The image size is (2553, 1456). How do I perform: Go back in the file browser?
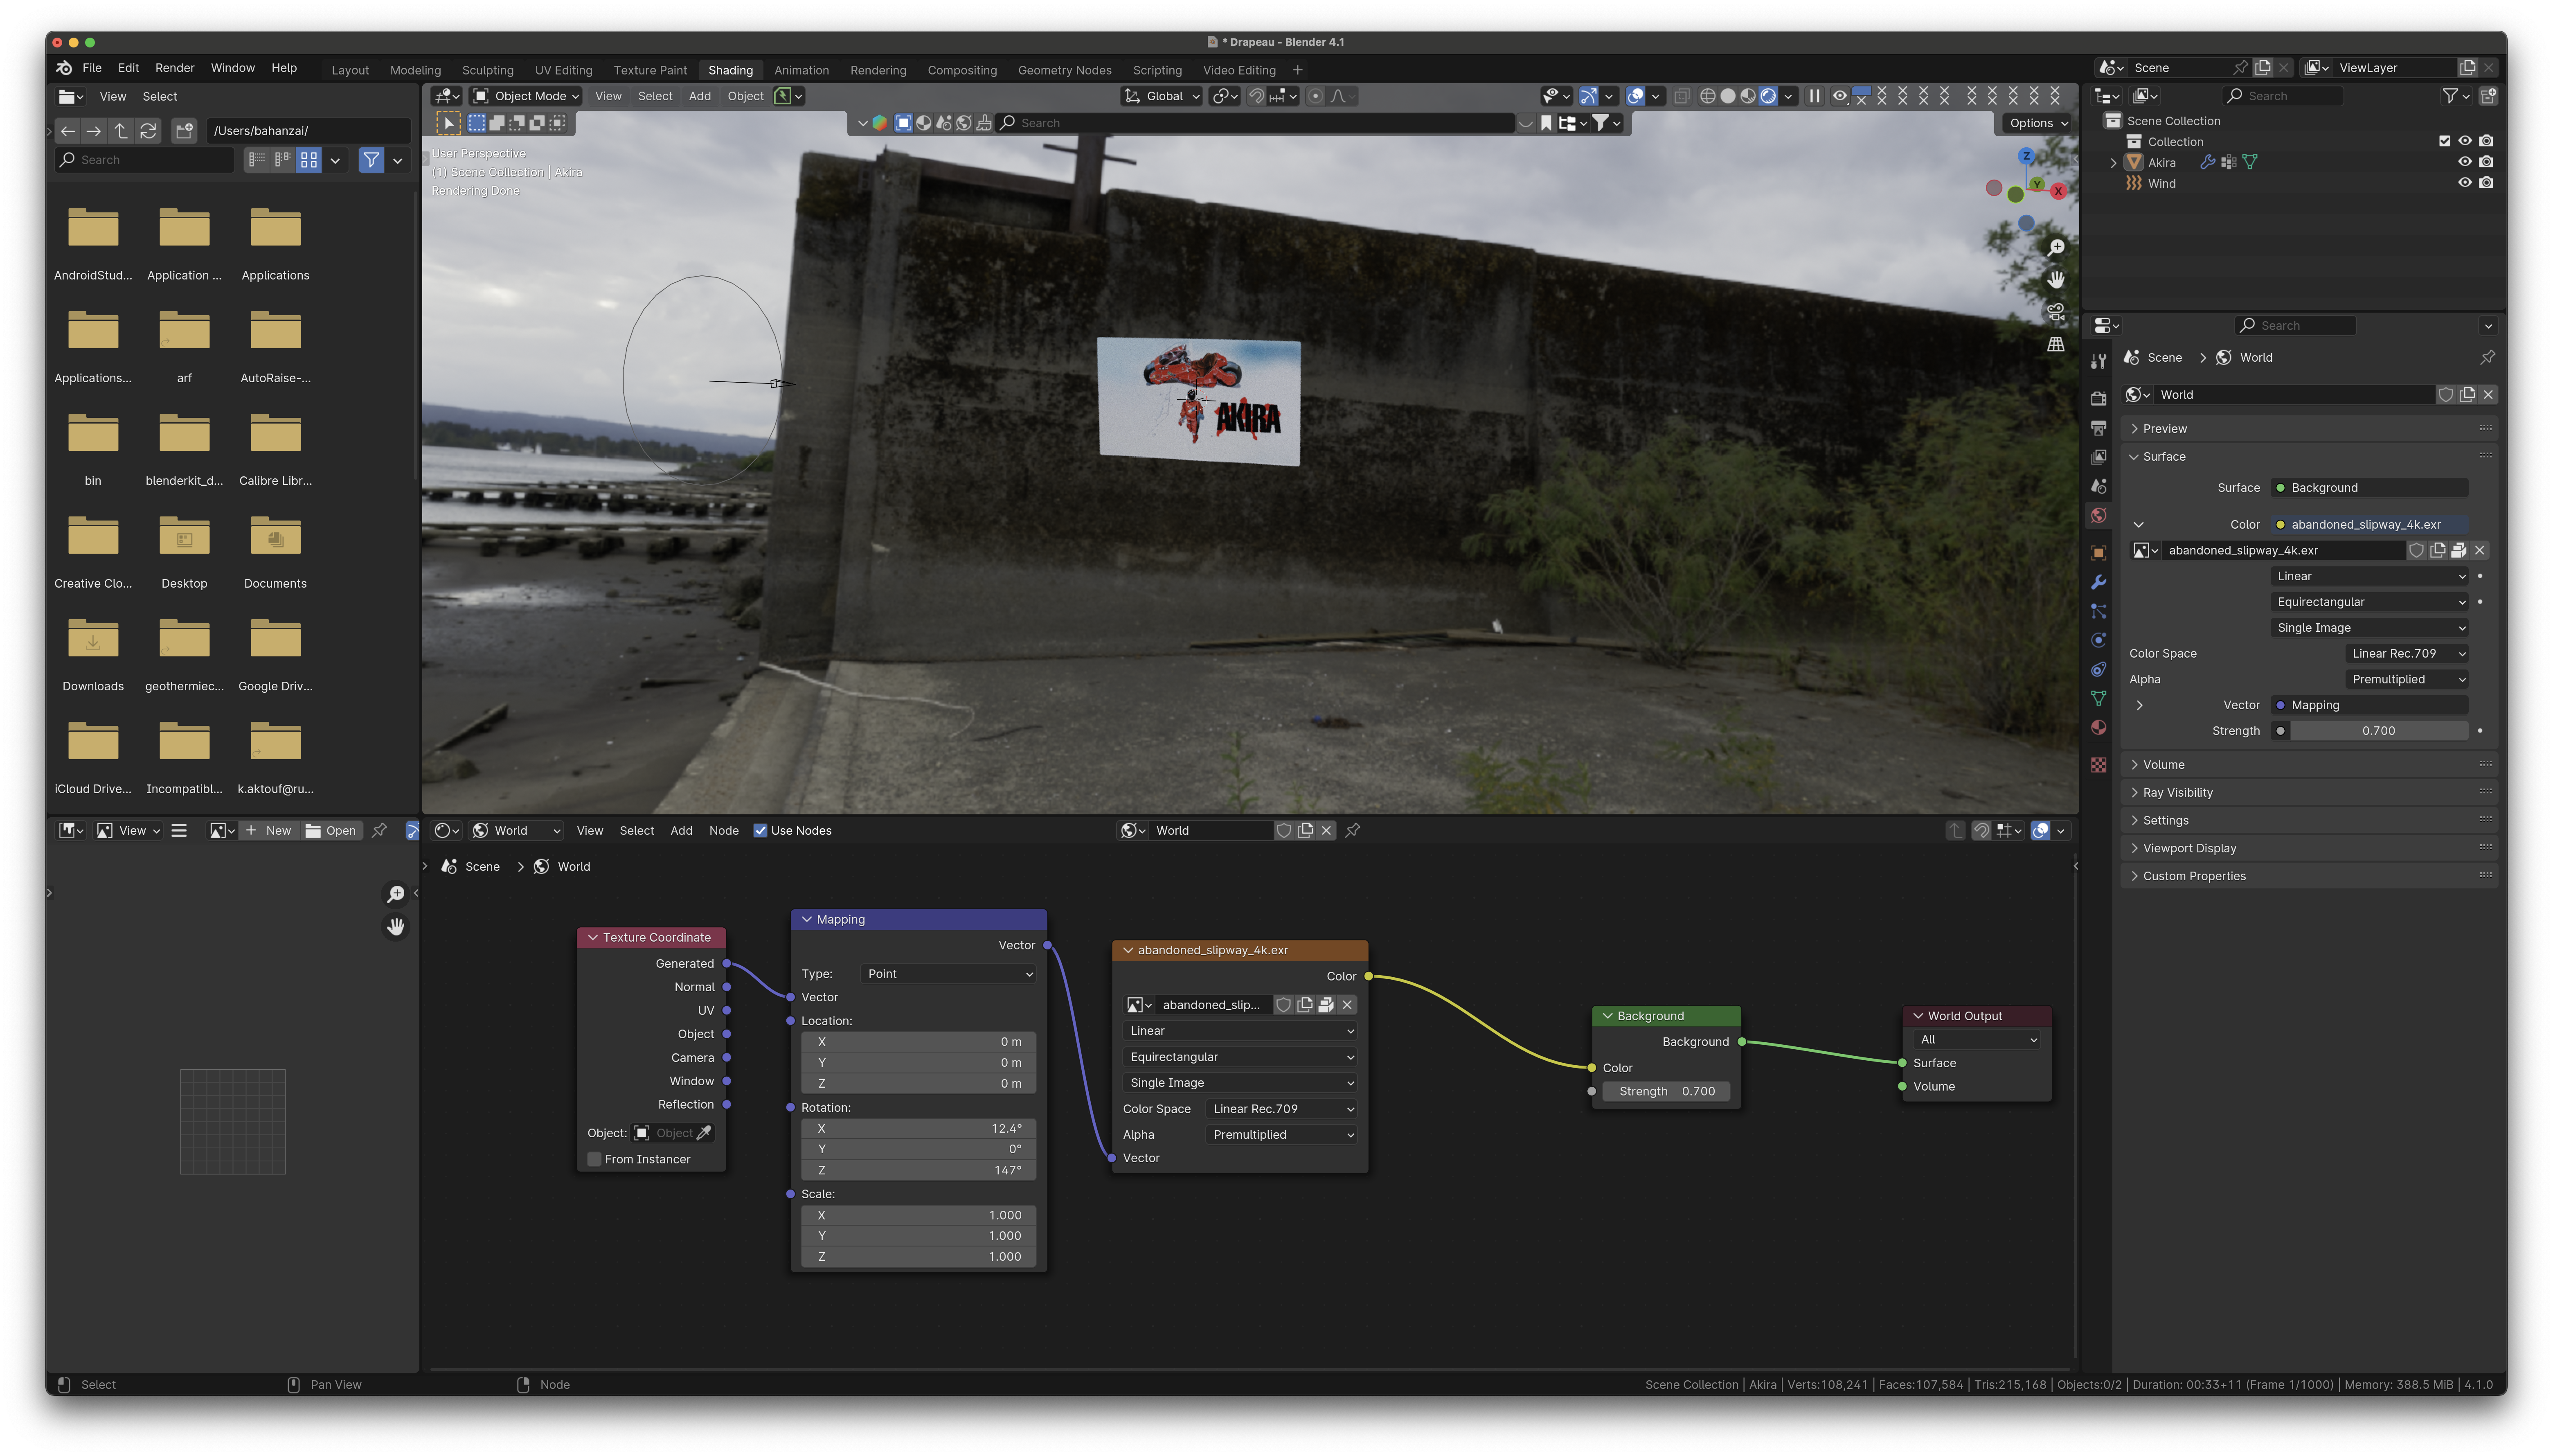(x=68, y=131)
